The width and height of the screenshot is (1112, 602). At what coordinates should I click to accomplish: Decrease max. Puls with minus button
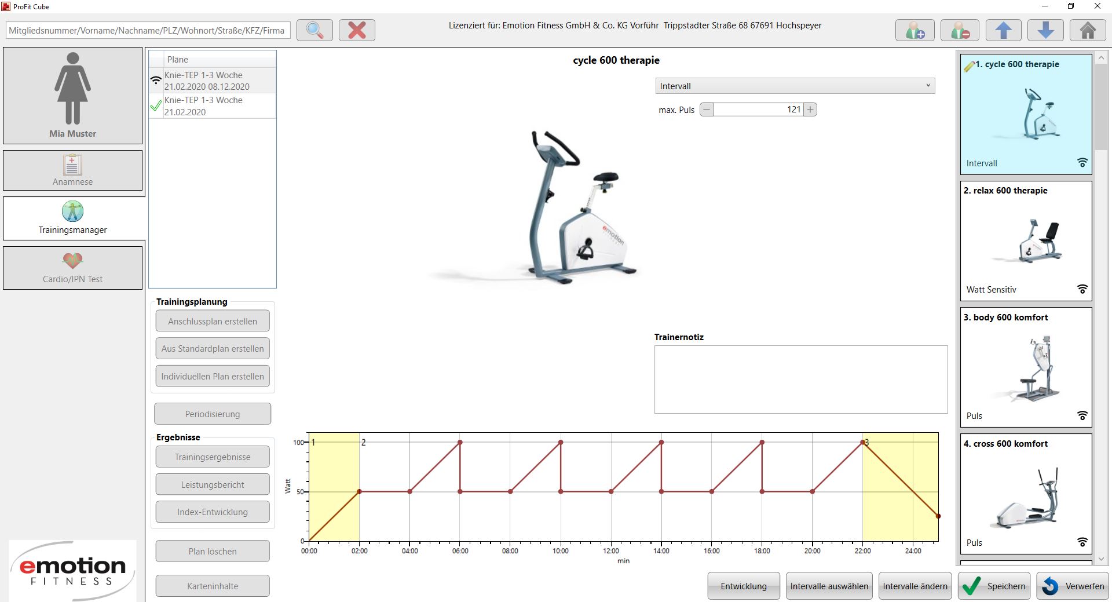[x=707, y=110]
